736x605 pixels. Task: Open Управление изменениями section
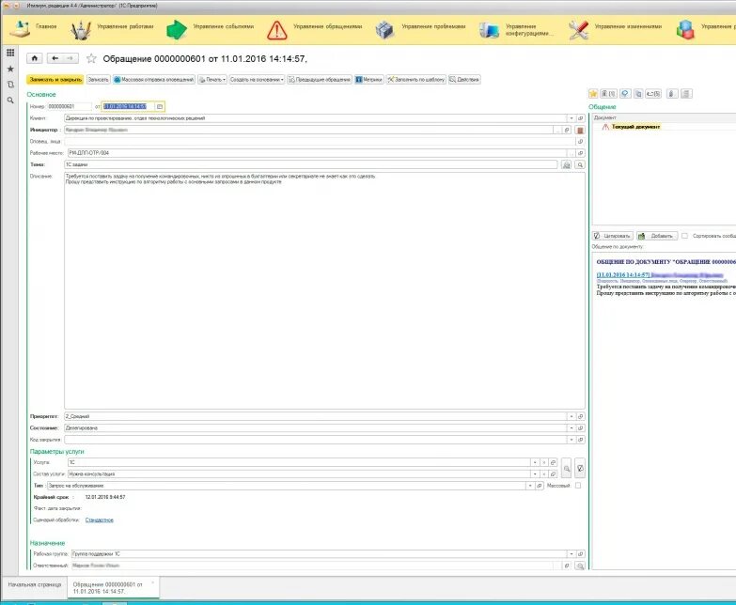[x=616, y=29]
